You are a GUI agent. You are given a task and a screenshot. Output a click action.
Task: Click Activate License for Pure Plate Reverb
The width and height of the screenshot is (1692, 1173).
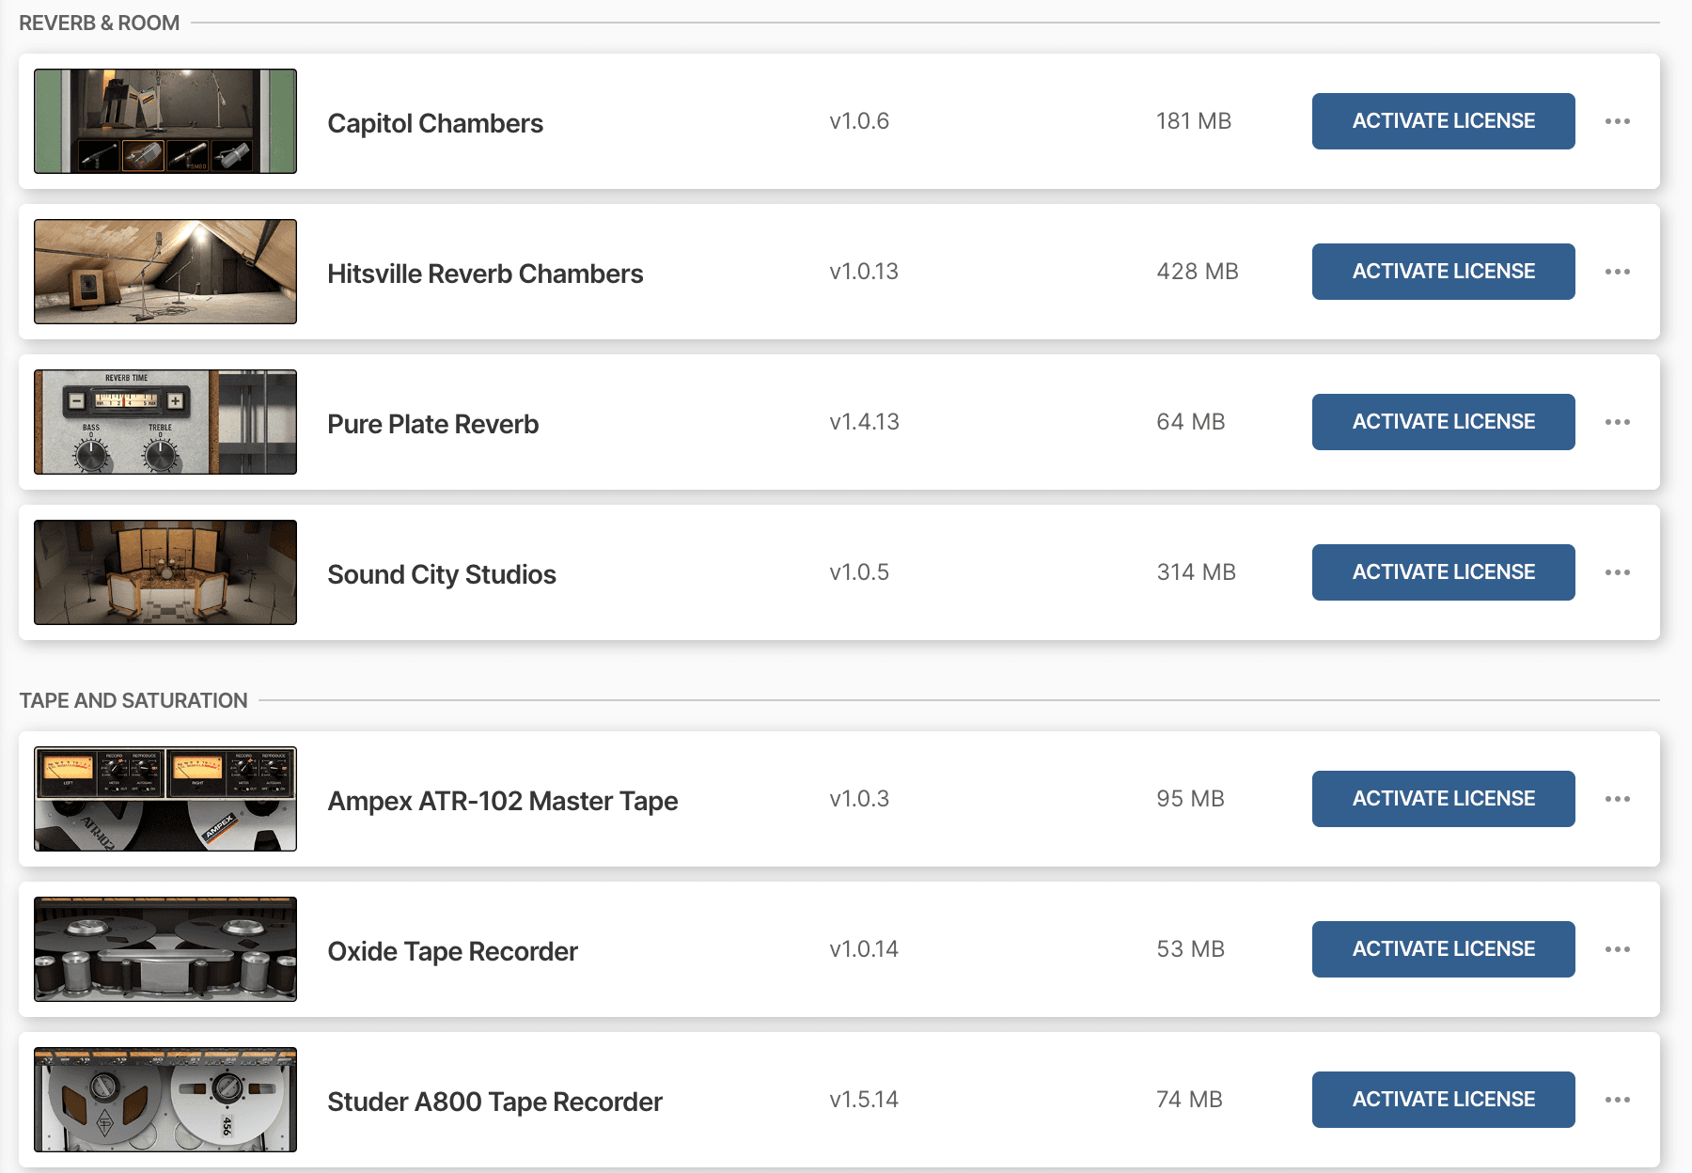1443,422
